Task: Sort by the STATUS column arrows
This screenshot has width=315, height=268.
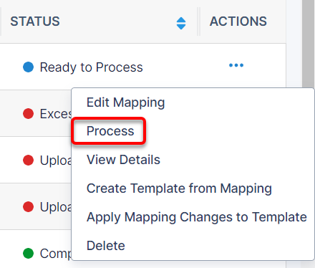Action: tap(181, 24)
